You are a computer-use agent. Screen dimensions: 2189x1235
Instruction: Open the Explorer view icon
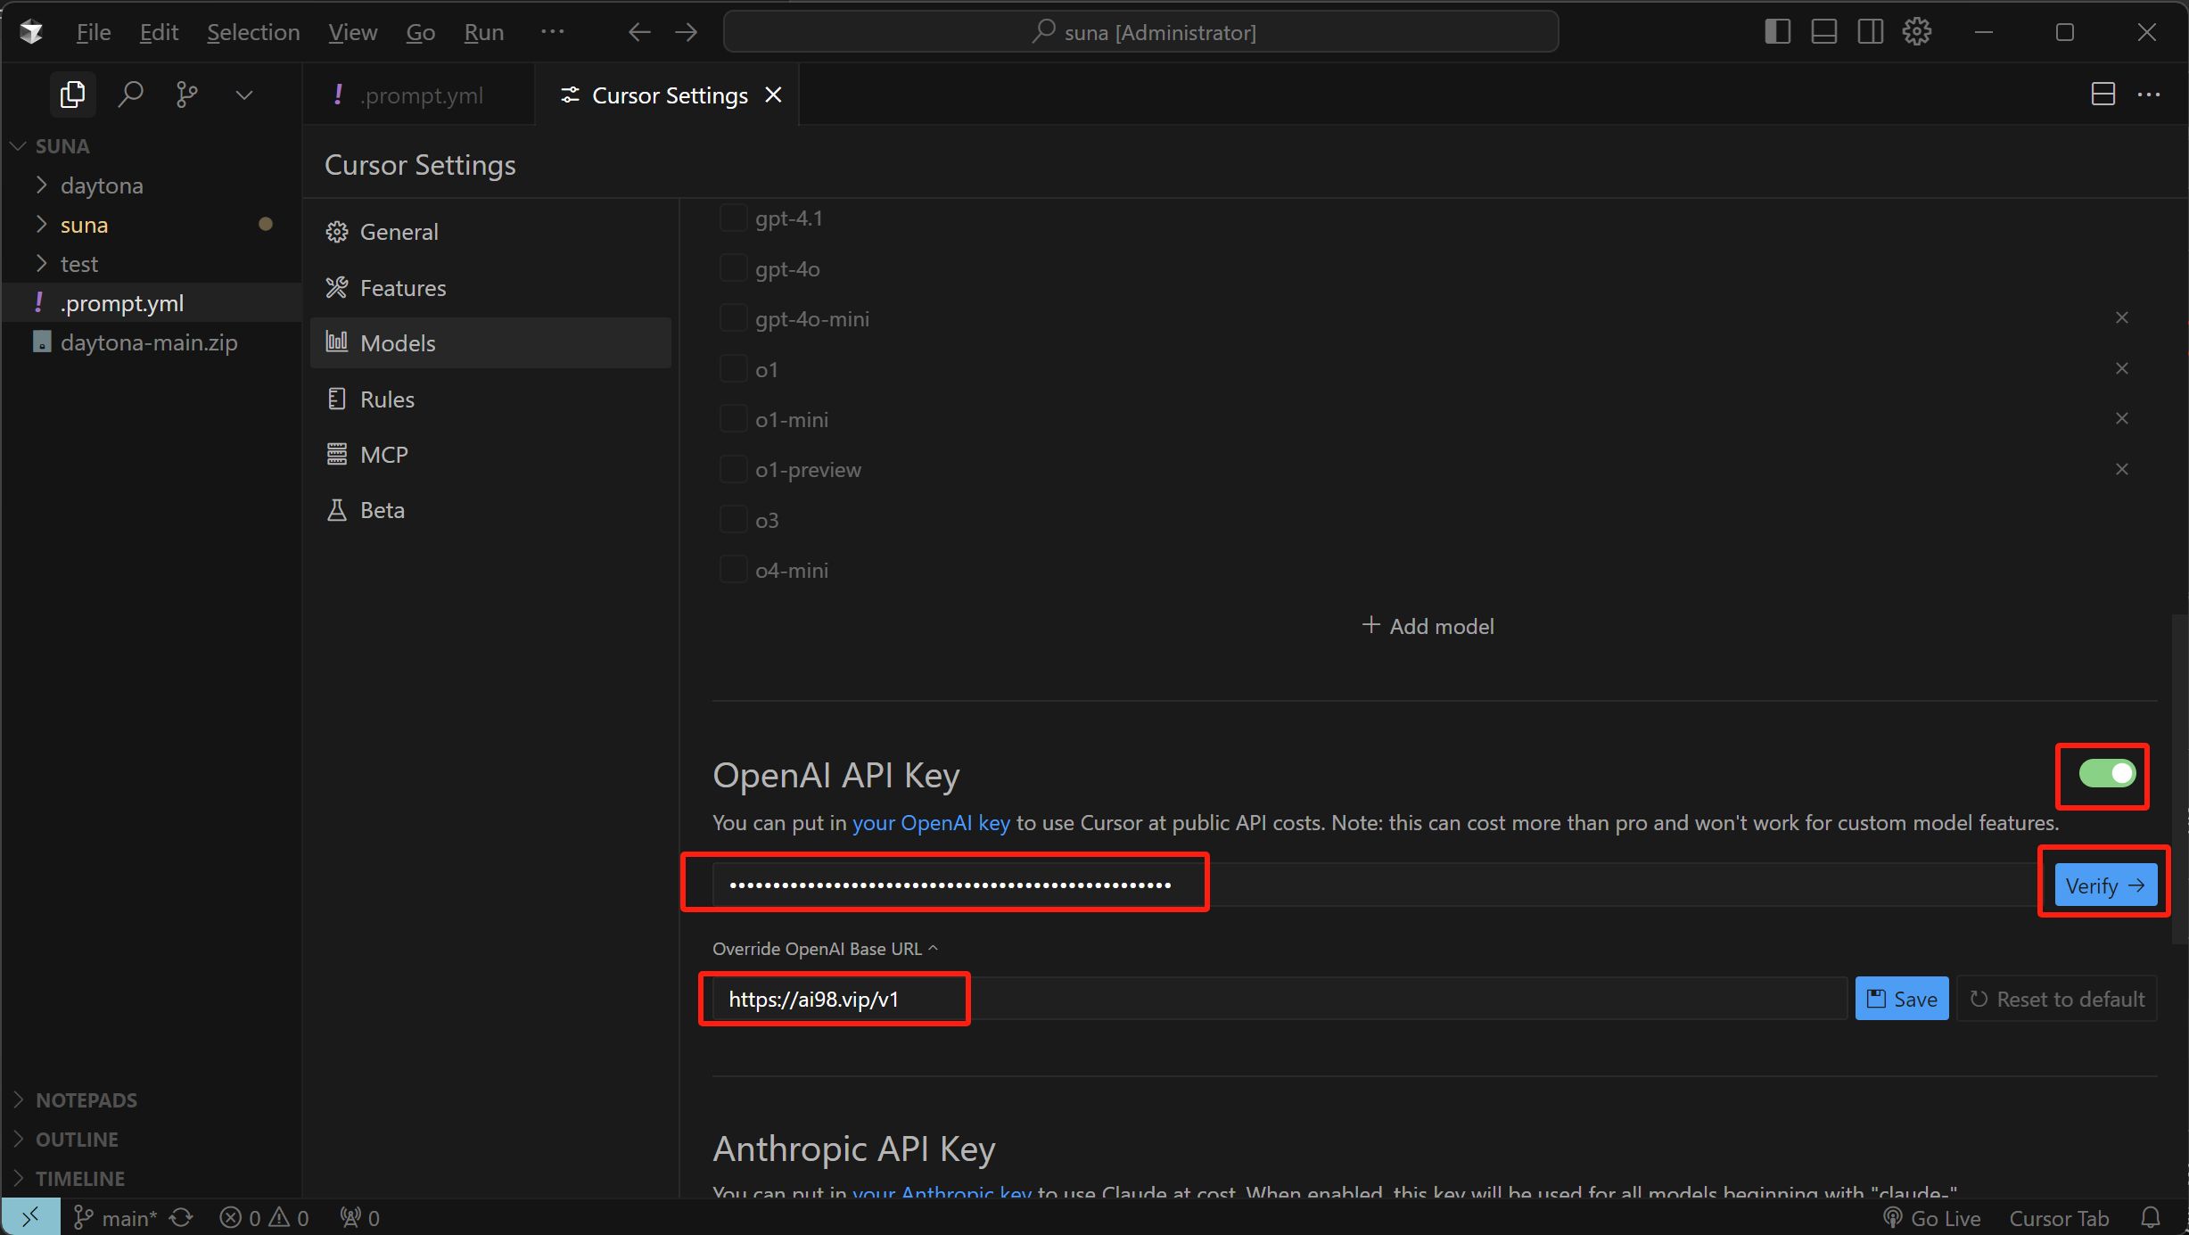(72, 94)
